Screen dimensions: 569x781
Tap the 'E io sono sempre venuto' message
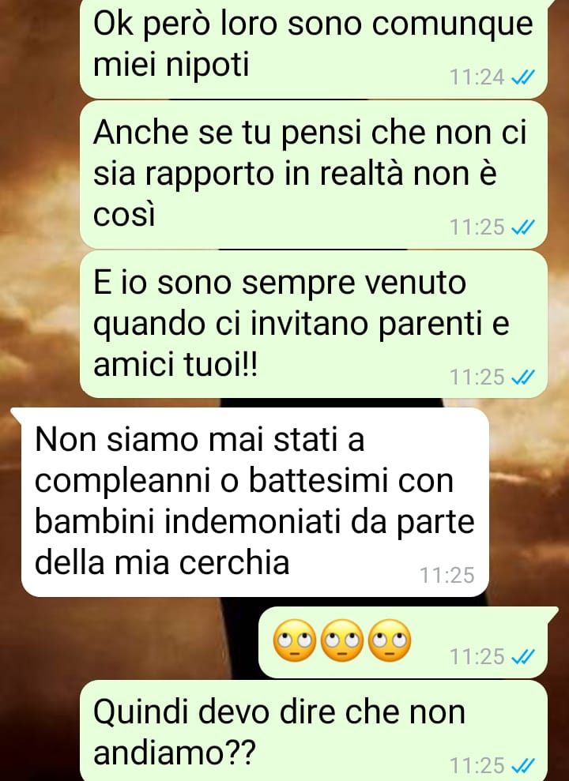click(314, 325)
